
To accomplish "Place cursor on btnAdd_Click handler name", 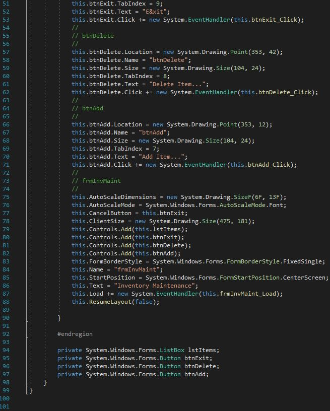I will 269,165.
